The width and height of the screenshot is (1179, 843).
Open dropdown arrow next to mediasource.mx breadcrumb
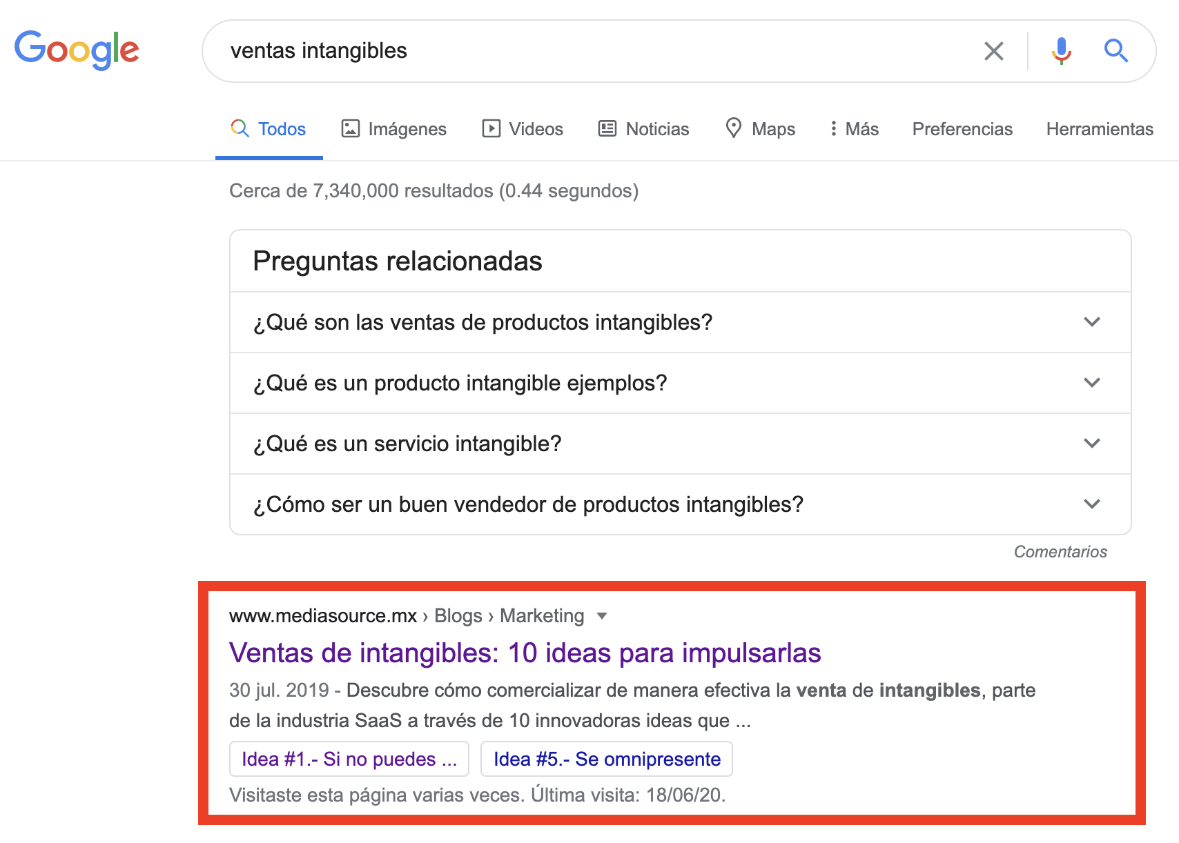[602, 616]
